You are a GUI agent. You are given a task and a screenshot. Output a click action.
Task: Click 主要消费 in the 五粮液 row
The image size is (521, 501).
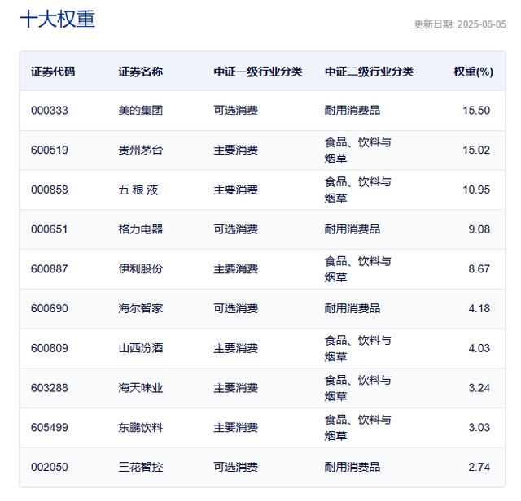236,190
